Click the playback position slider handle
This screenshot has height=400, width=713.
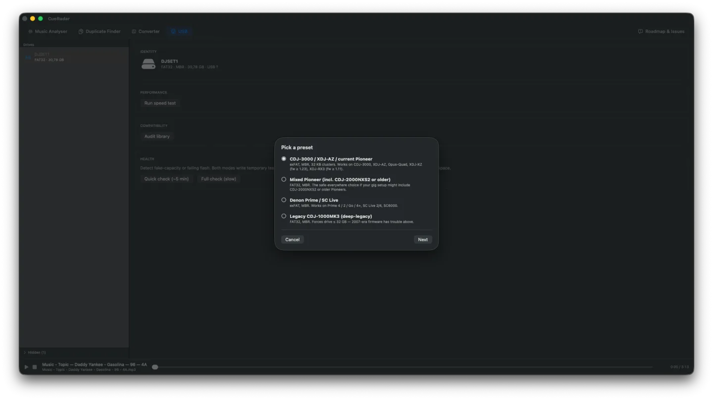(155, 367)
